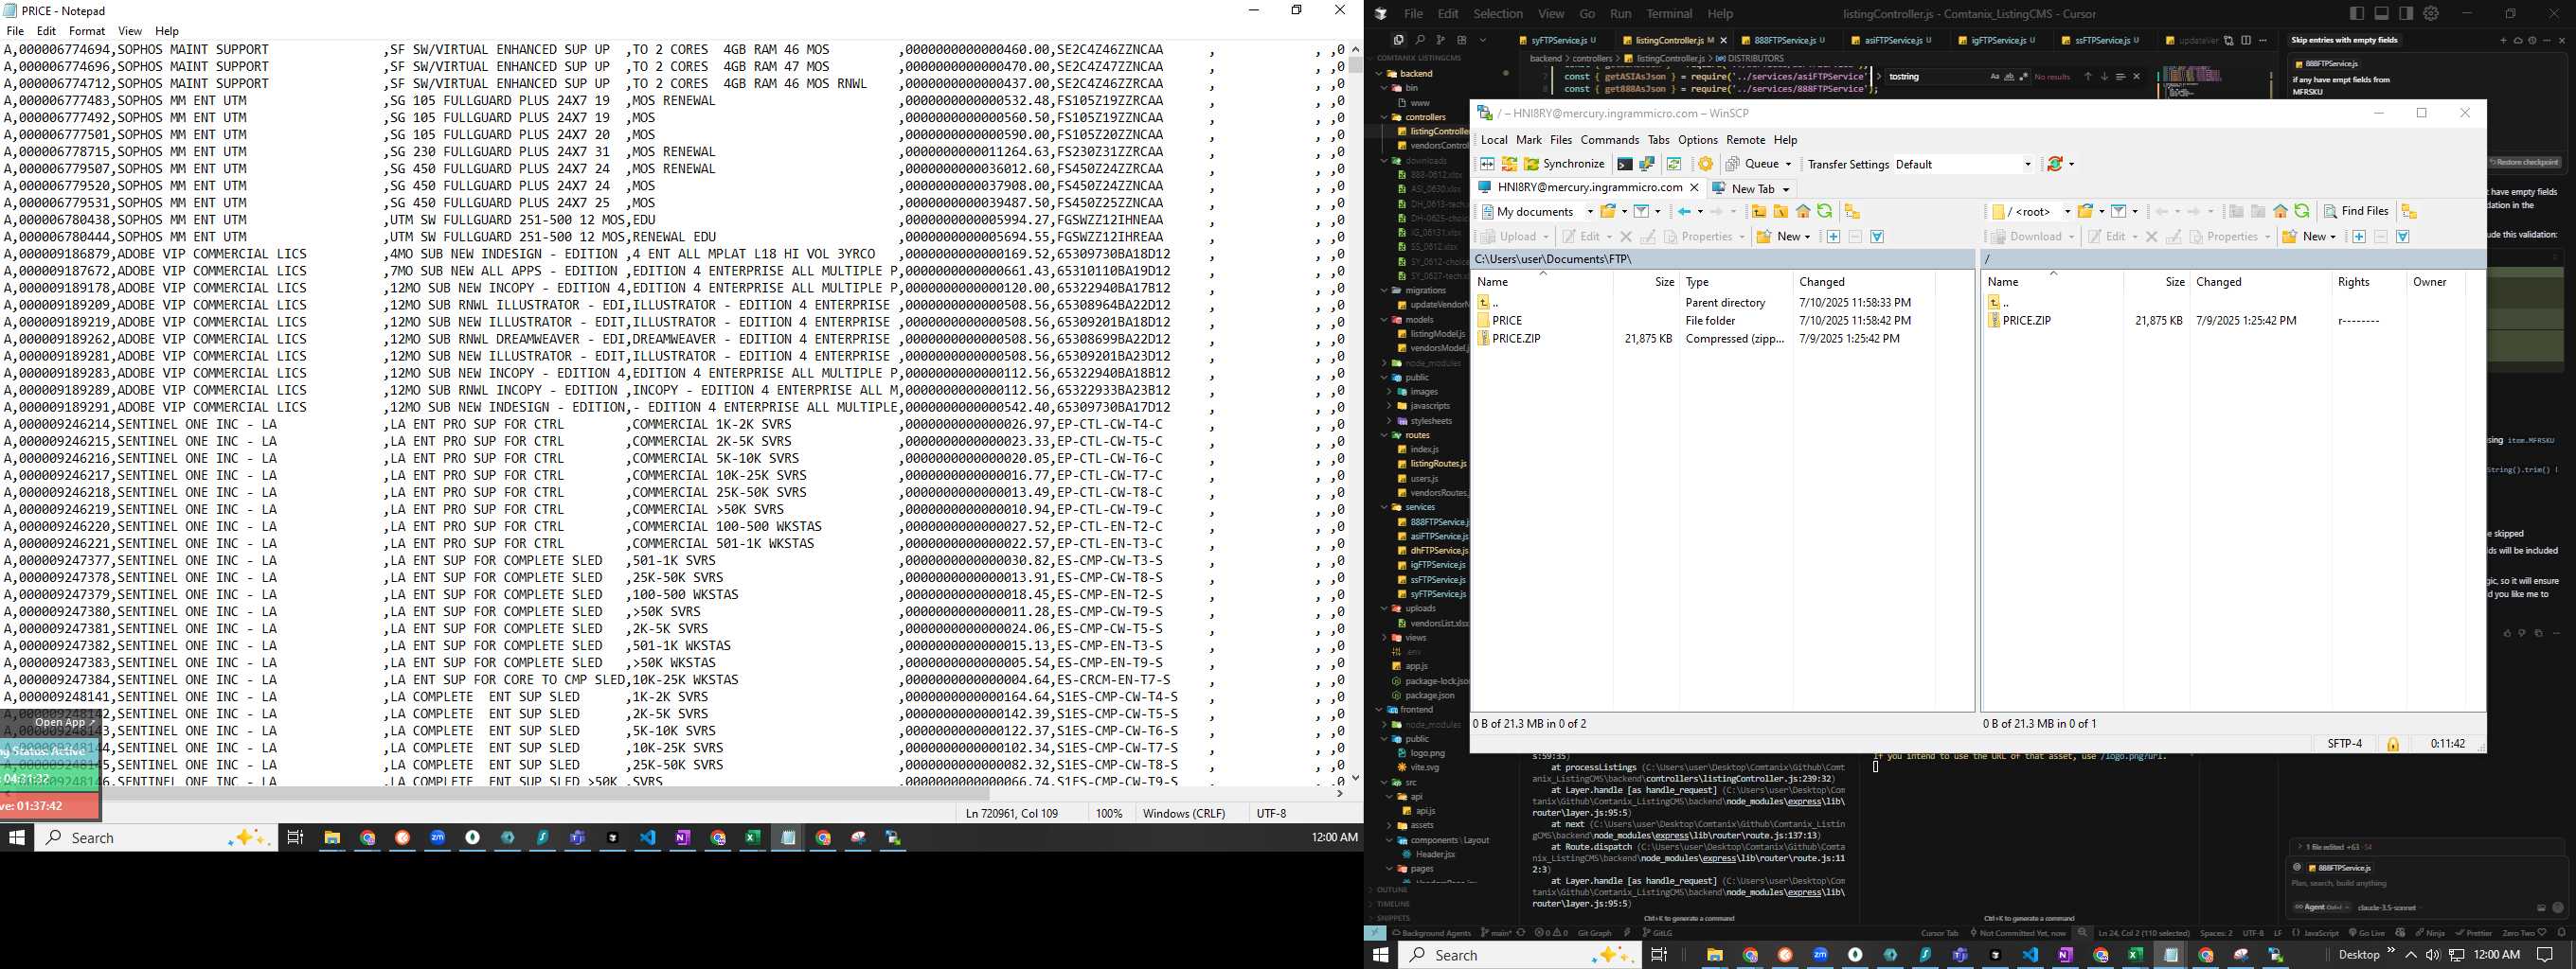
Task: Open parent directory icon in local panel toolbar
Action: pos(1759,212)
